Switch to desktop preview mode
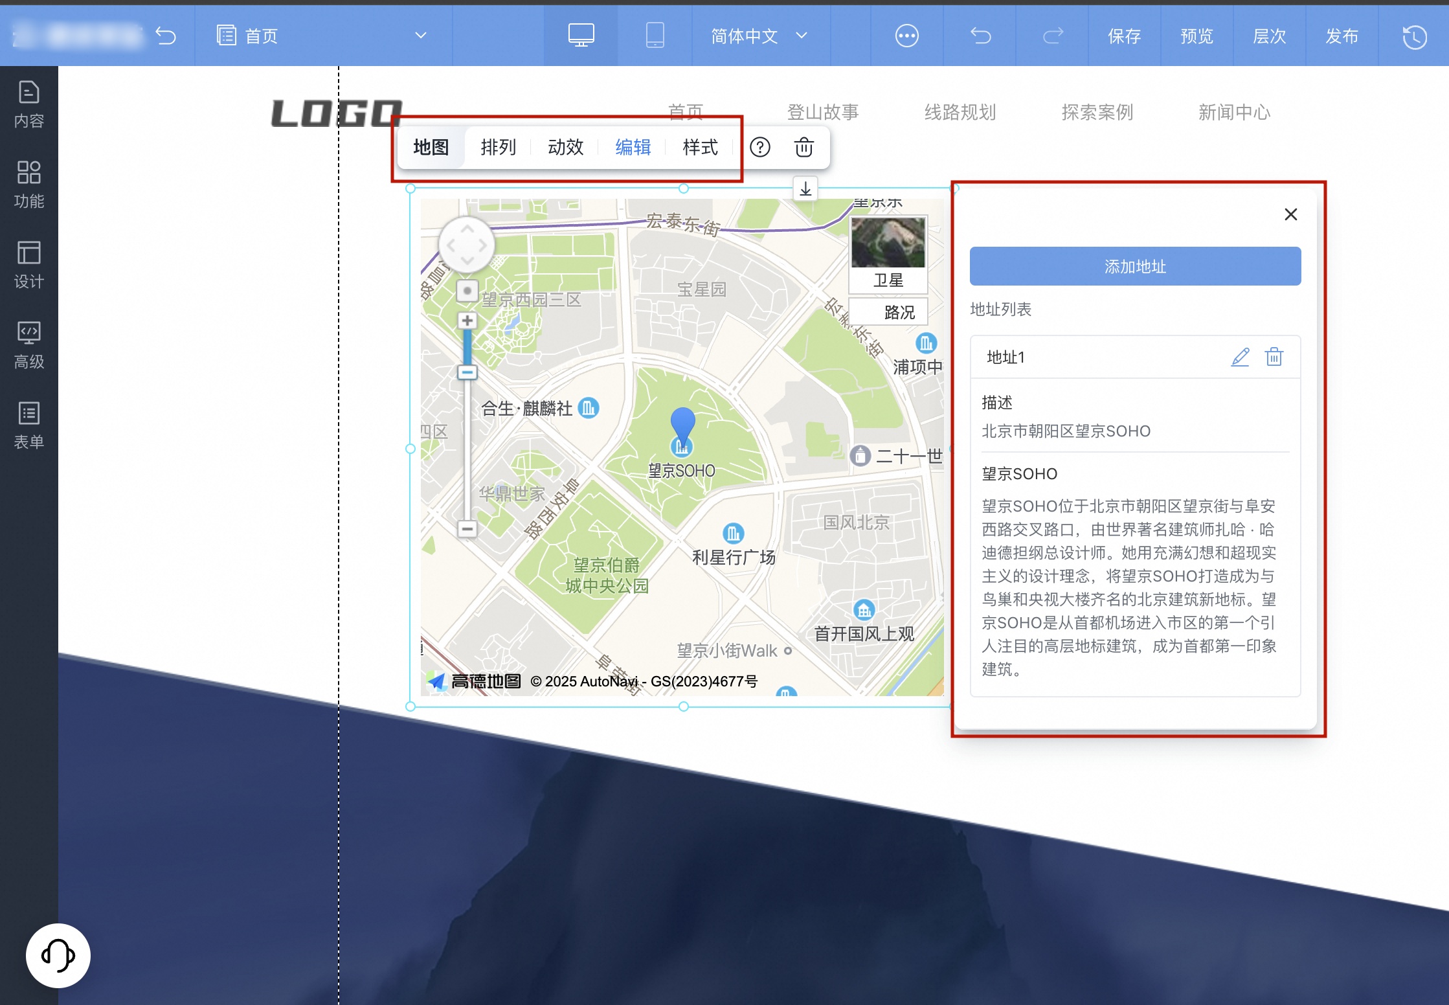 (x=581, y=36)
